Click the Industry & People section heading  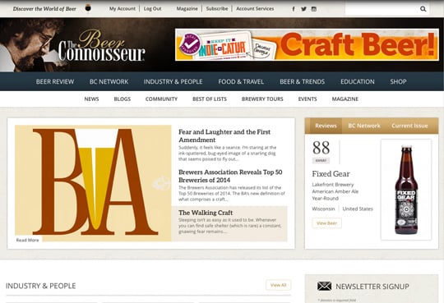click(x=41, y=286)
